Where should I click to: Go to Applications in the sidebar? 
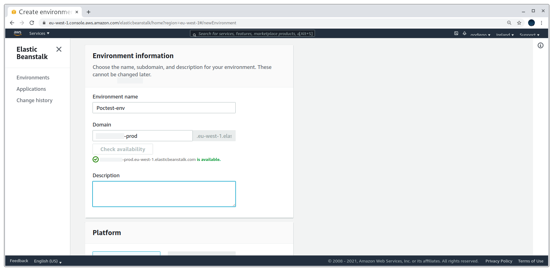pos(31,89)
